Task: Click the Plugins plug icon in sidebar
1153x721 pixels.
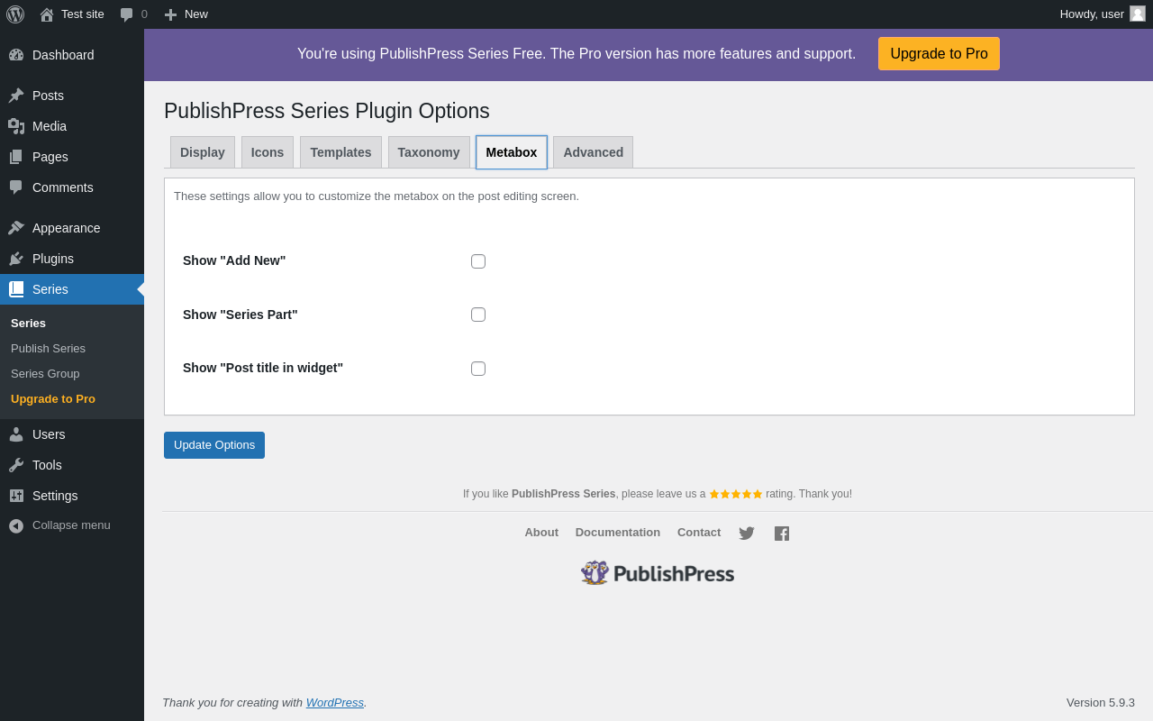Action: [x=16, y=259]
